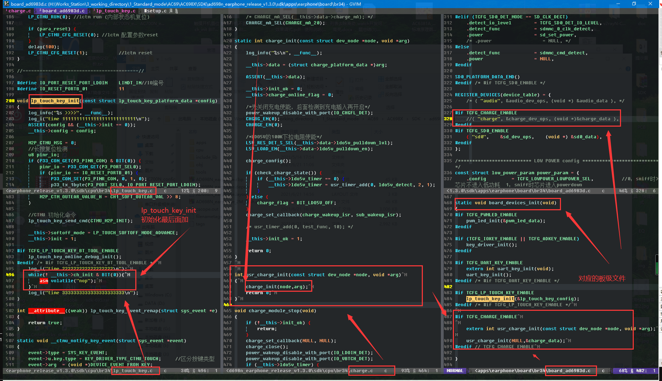The height and width of the screenshot is (381, 662).
Task: Click the uart_key_init(); call line
Action: coord(489,275)
